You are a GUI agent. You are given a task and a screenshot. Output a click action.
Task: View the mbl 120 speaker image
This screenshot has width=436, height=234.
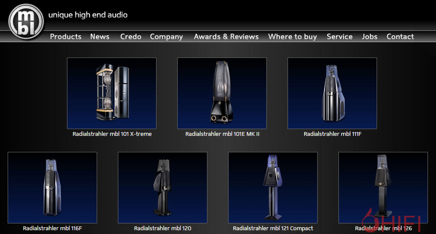tap(163, 187)
